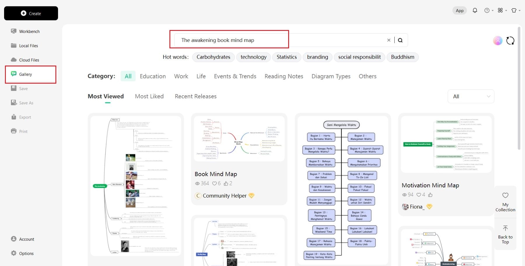
Task: Select the social responsibility hot word
Action: (x=360, y=57)
